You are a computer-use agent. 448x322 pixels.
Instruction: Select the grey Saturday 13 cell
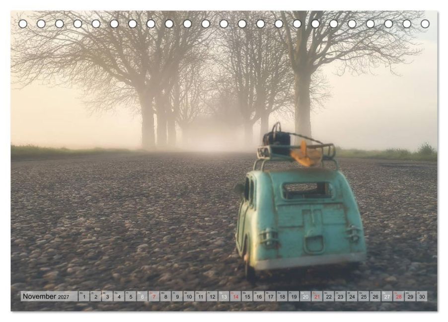point(224,296)
